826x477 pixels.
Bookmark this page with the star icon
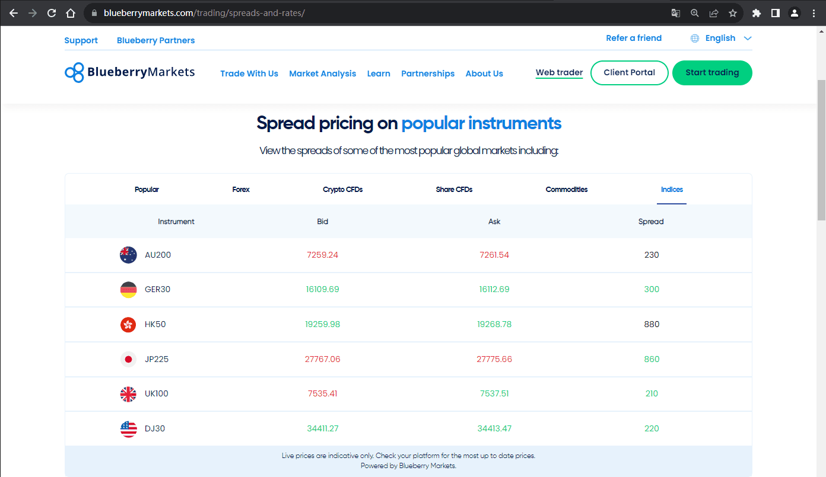tap(733, 13)
